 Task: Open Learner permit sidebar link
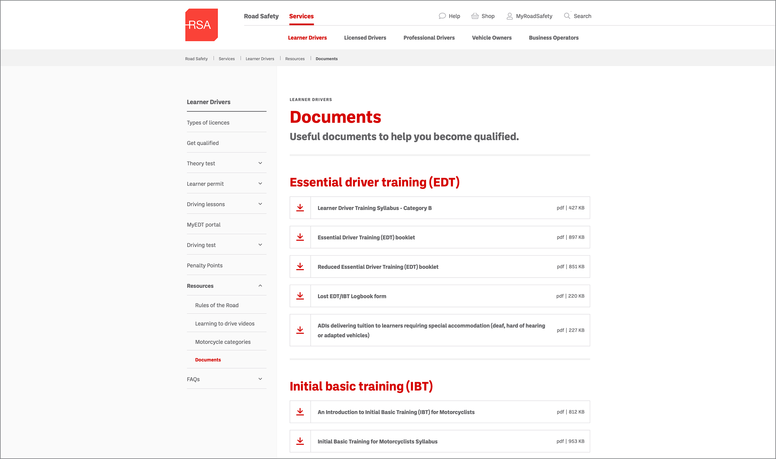[x=205, y=184]
